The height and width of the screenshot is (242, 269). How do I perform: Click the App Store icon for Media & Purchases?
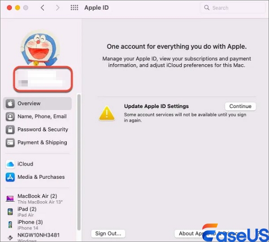[10, 177]
